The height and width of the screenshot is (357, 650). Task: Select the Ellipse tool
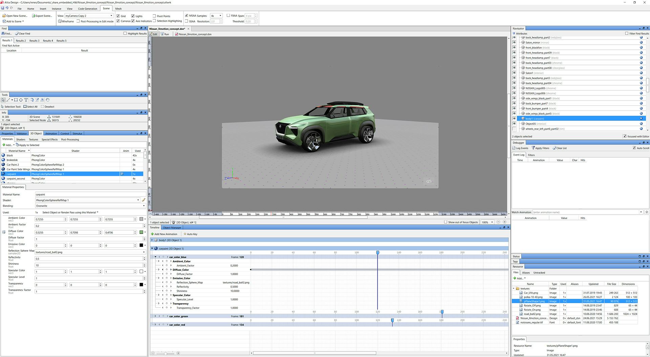click(x=21, y=100)
